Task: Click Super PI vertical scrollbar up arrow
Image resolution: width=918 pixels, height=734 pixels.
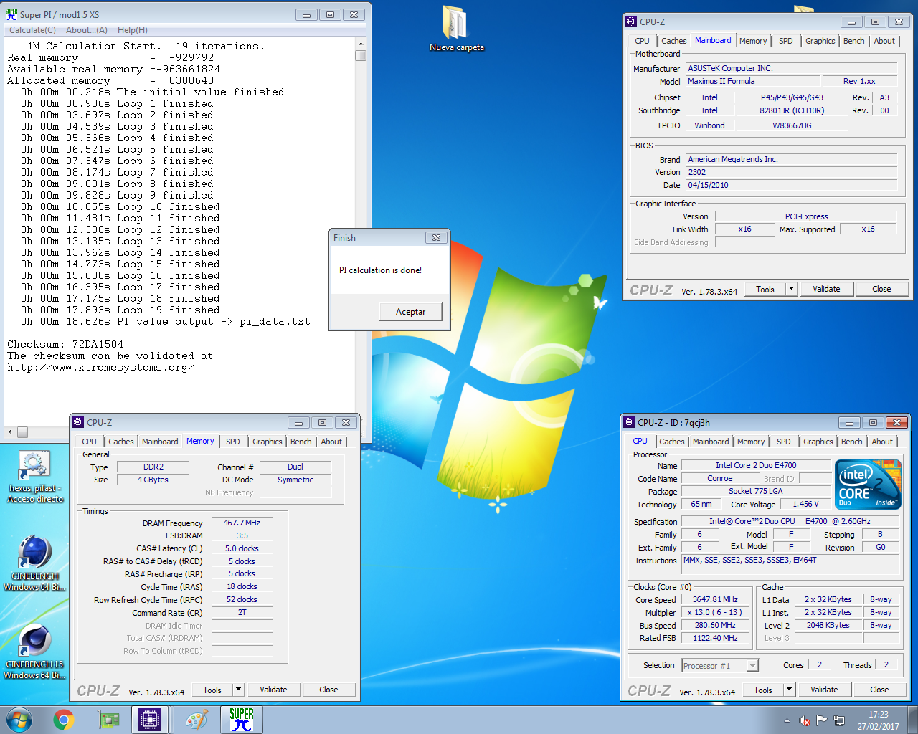Action: pyautogui.click(x=361, y=44)
